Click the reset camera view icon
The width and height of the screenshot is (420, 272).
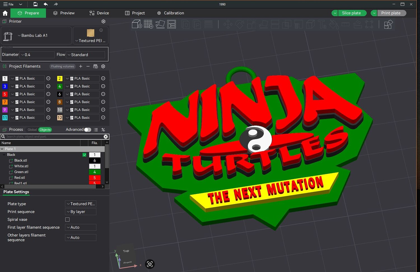click(150, 264)
